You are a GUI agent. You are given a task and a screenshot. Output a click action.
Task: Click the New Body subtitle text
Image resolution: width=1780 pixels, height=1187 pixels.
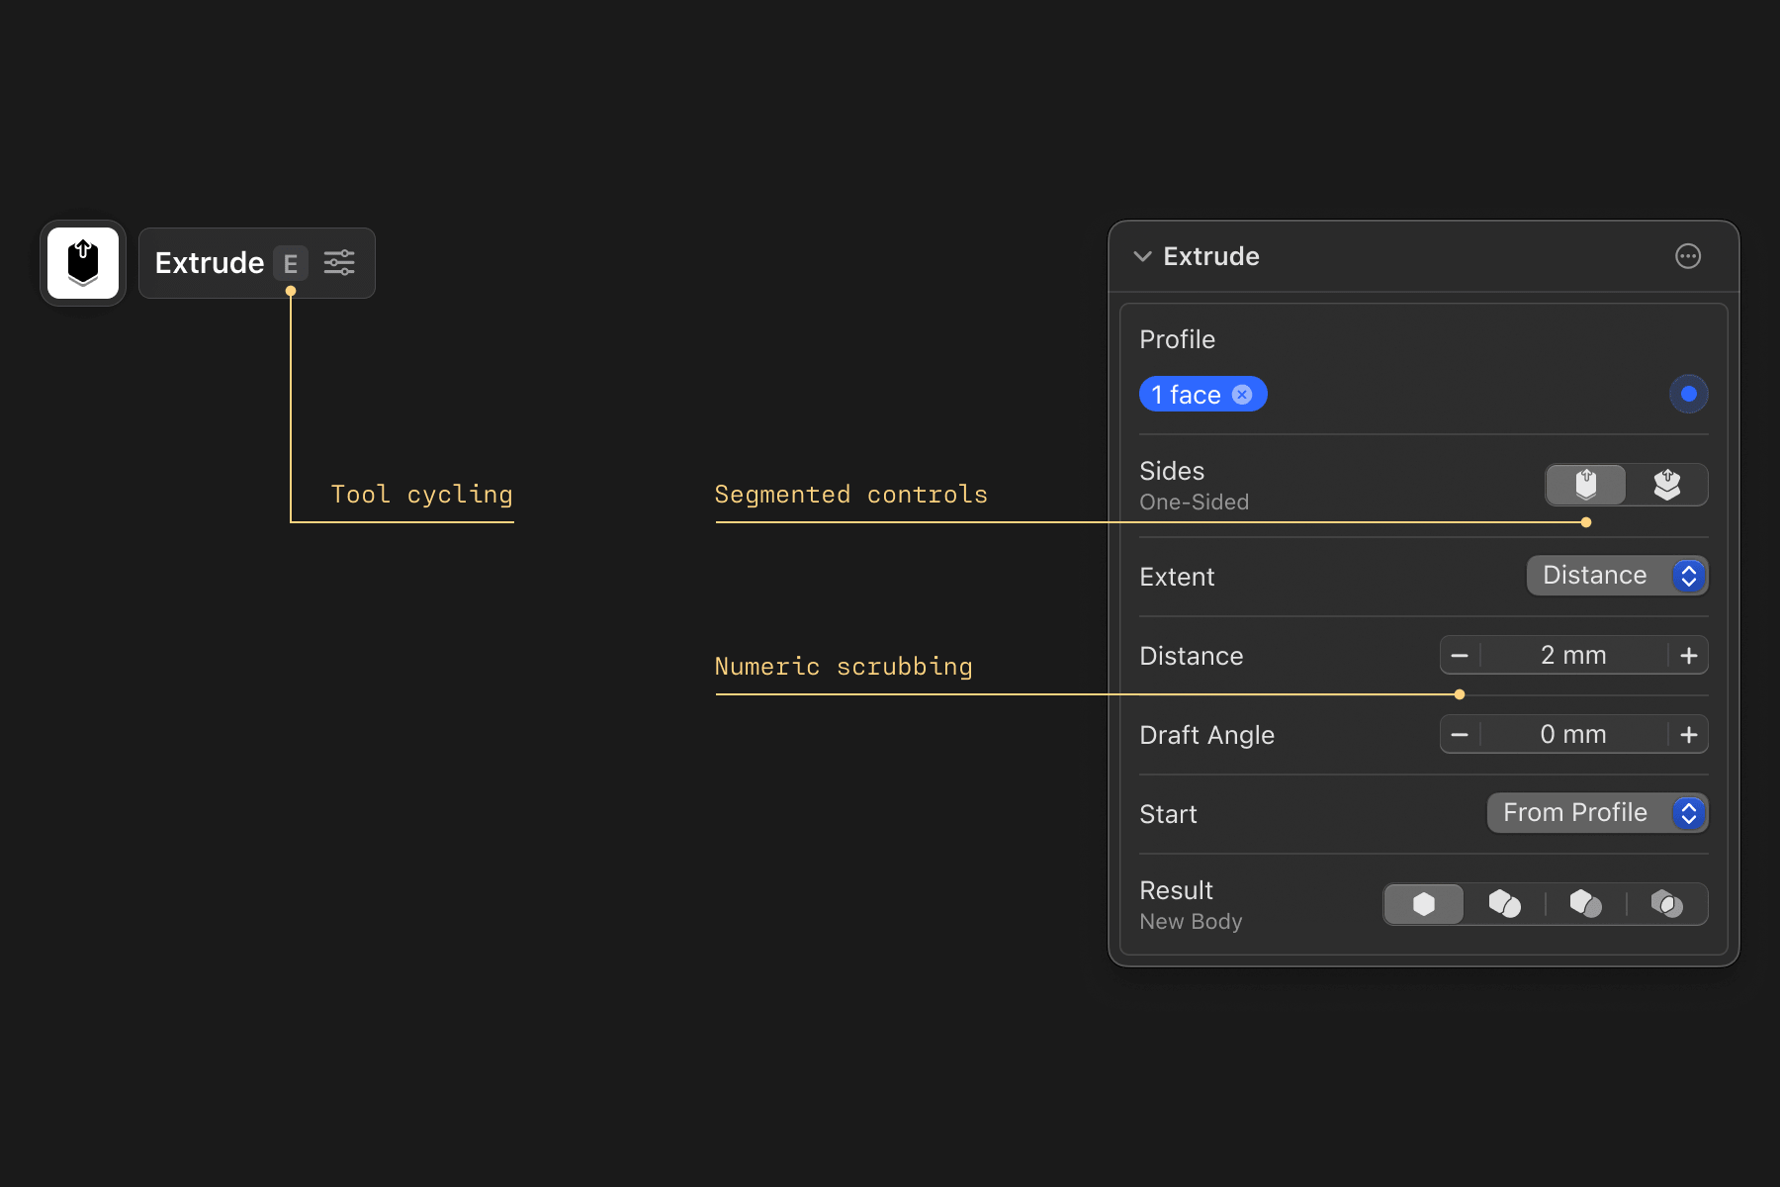(1191, 921)
